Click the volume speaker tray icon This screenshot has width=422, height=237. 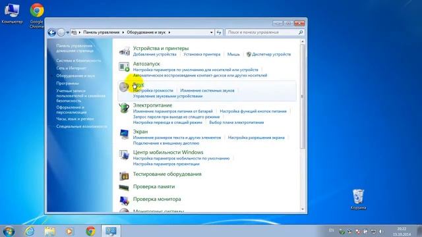click(x=381, y=231)
